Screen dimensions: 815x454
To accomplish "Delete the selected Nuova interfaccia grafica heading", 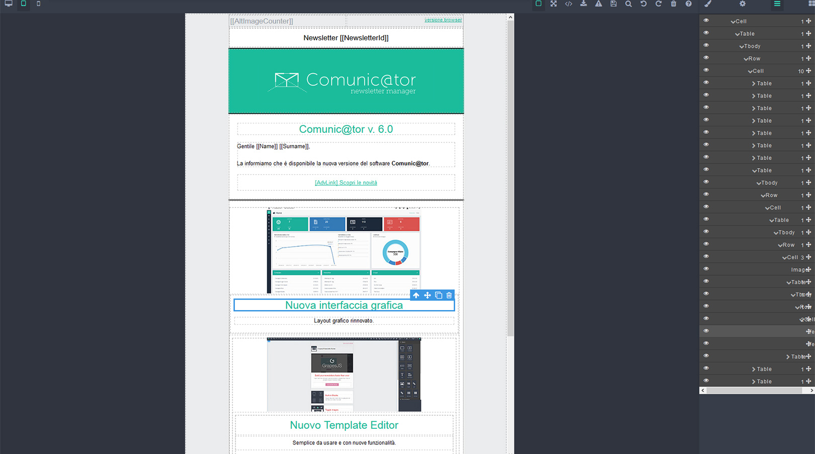I will (449, 295).
